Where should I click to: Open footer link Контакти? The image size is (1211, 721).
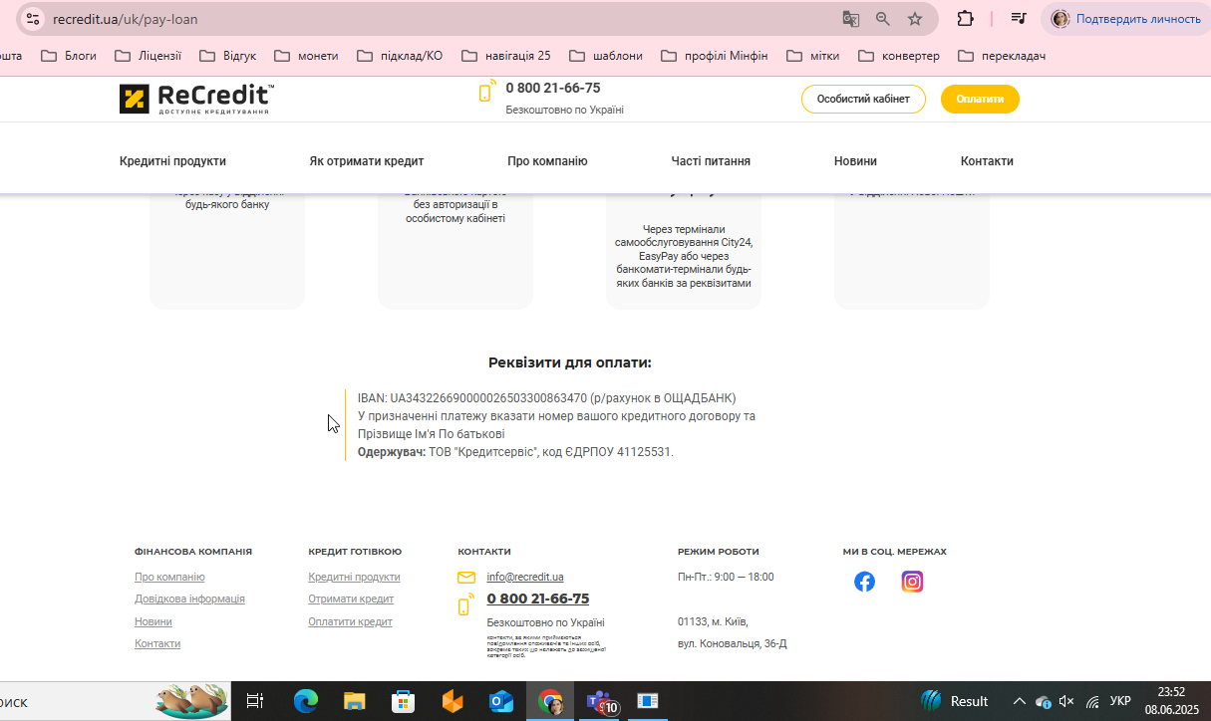(x=157, y=644)
